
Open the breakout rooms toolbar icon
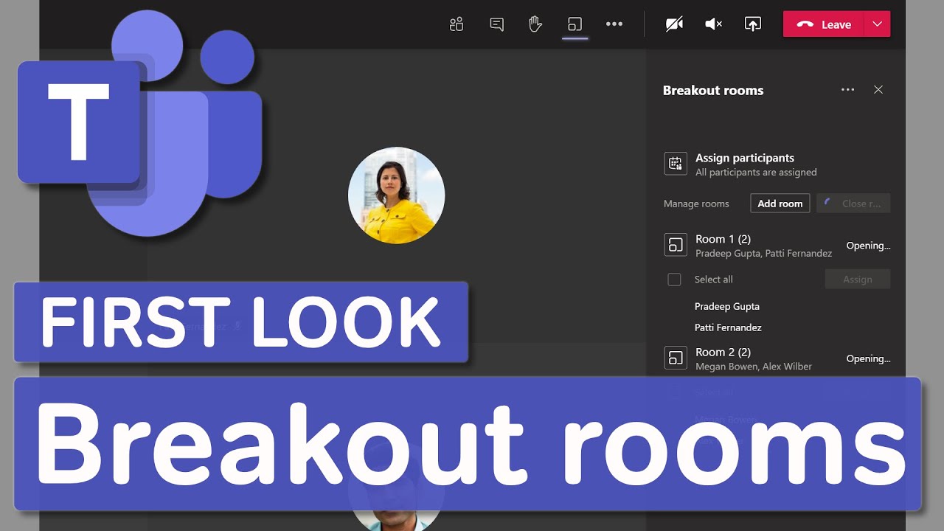(575, 24)
